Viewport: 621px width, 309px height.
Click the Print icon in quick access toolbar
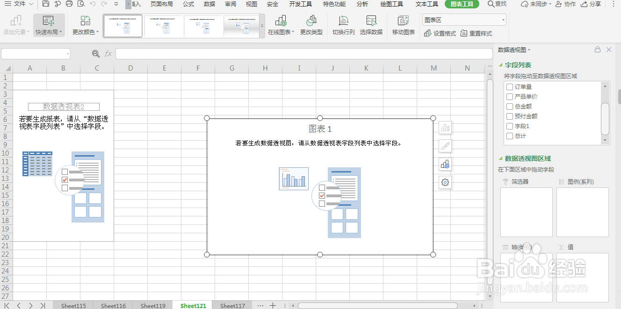click(x=69, y=4)
